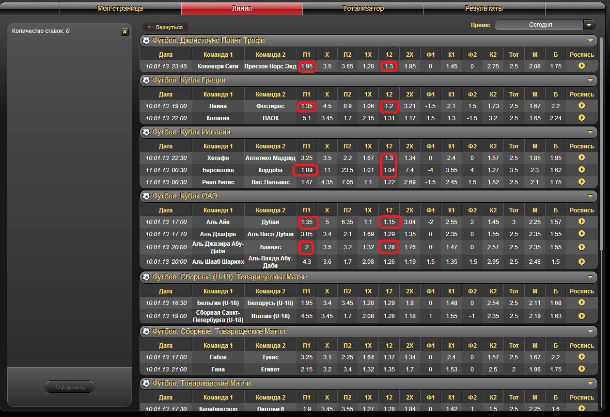
Task: Open Роспись for Ковентри Сити match
Action: (581, 66)
